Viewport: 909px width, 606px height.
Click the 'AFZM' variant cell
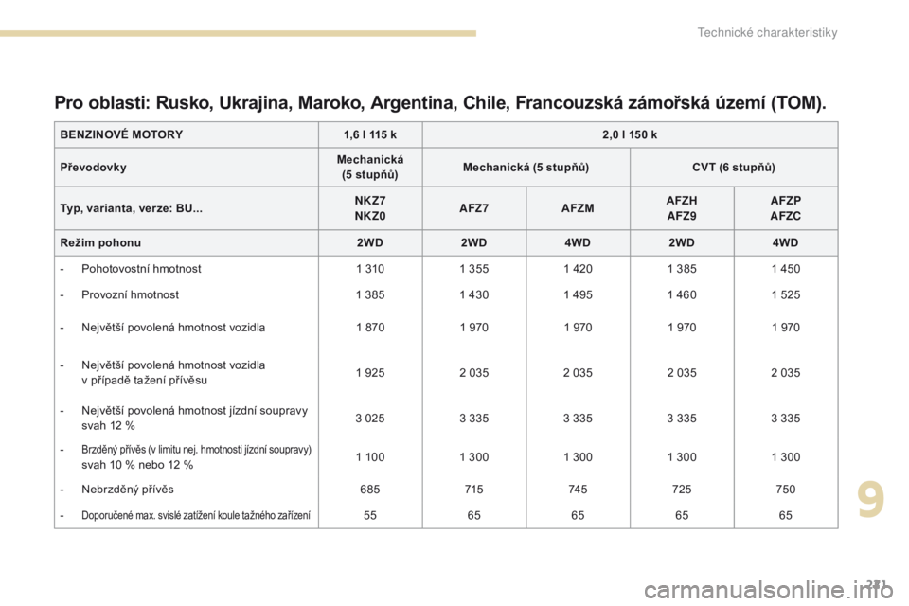tap(578, 208)
